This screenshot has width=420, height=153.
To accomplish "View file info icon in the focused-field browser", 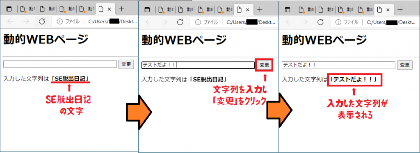I will pos(198,22).
